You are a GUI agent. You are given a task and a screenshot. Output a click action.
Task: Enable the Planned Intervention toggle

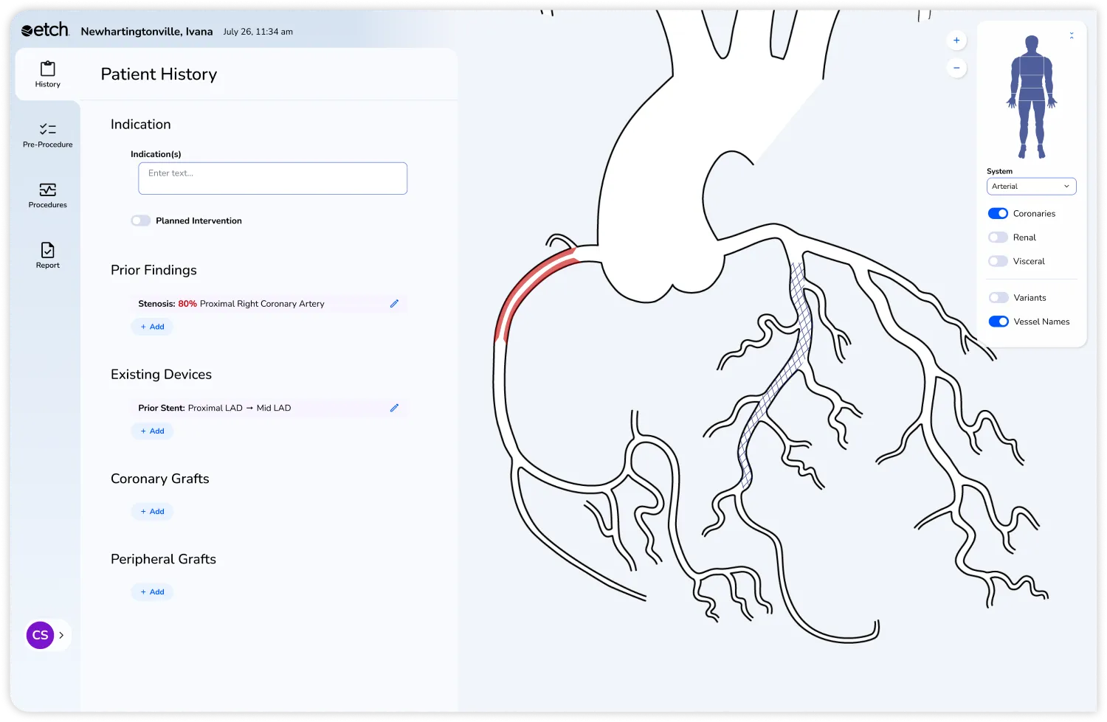coord(140,220)
